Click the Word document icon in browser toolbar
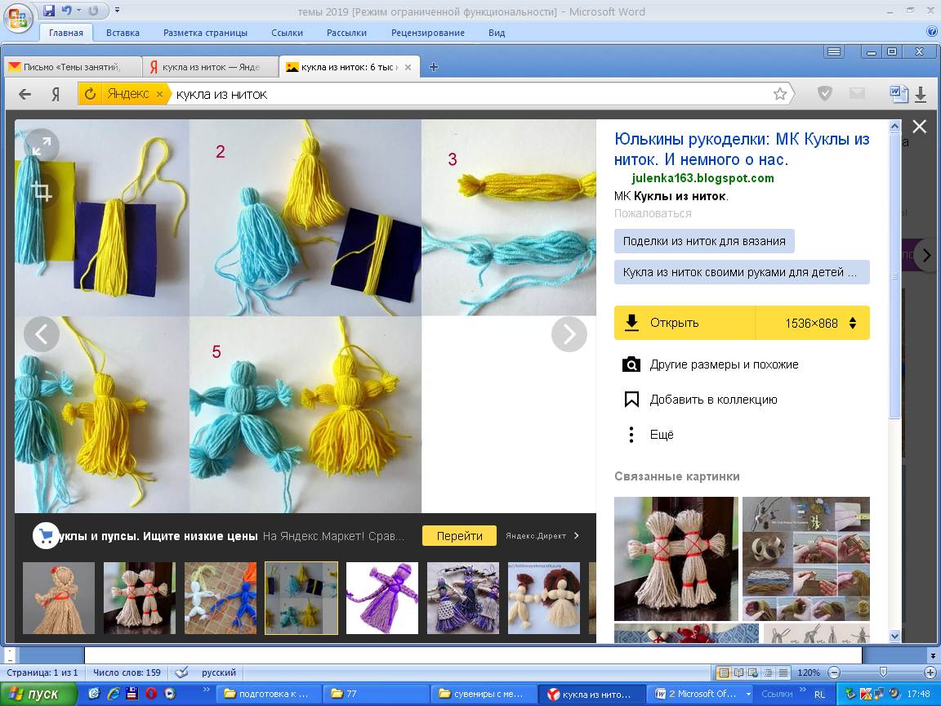Viewport: 941px width, 706px height. (x=899, y=93)
